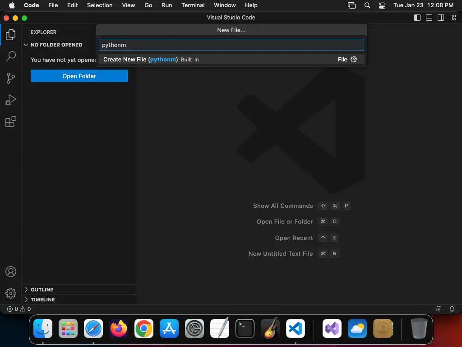462x347 pixels.
Task: Open the Help menu
Action: (x=251, y=5)
